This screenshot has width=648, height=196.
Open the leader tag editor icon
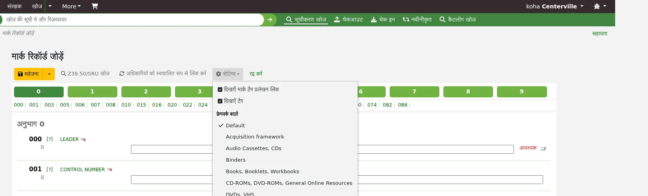coord(543,149)
